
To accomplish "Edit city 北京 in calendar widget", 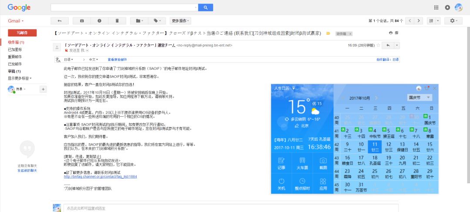I will click(x=302, y=126).
